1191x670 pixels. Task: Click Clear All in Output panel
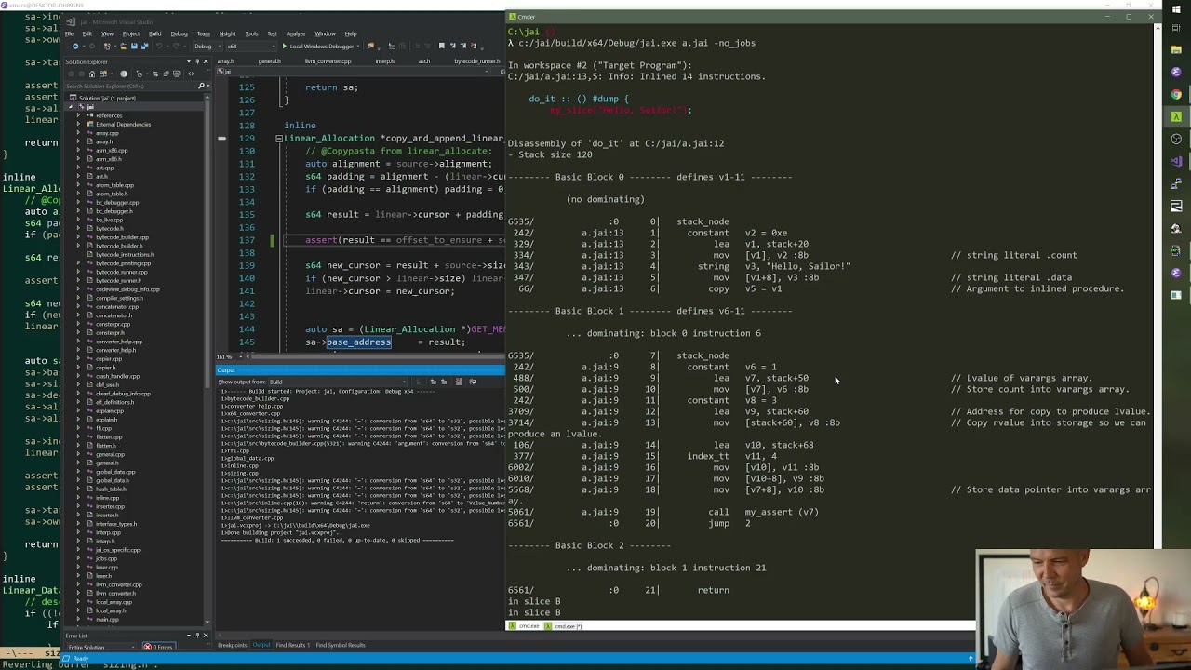458,382
